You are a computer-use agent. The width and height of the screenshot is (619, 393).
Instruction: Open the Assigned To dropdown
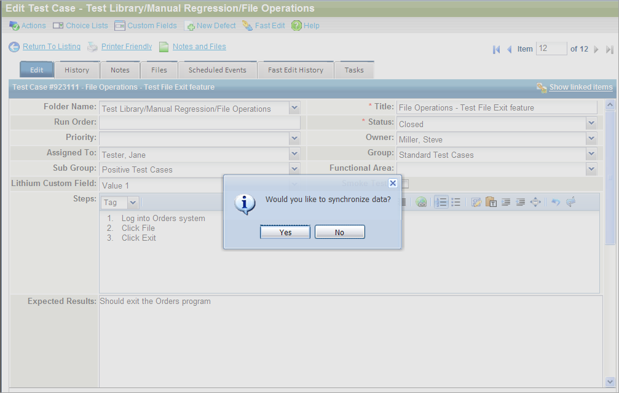click(x=294, y=155)
